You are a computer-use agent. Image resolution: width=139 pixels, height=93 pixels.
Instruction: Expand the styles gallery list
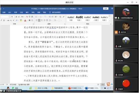(110, 21)
